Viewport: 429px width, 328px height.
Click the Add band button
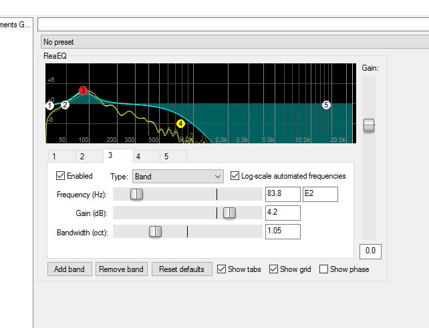pyautogui.click(x=69, y=269)
